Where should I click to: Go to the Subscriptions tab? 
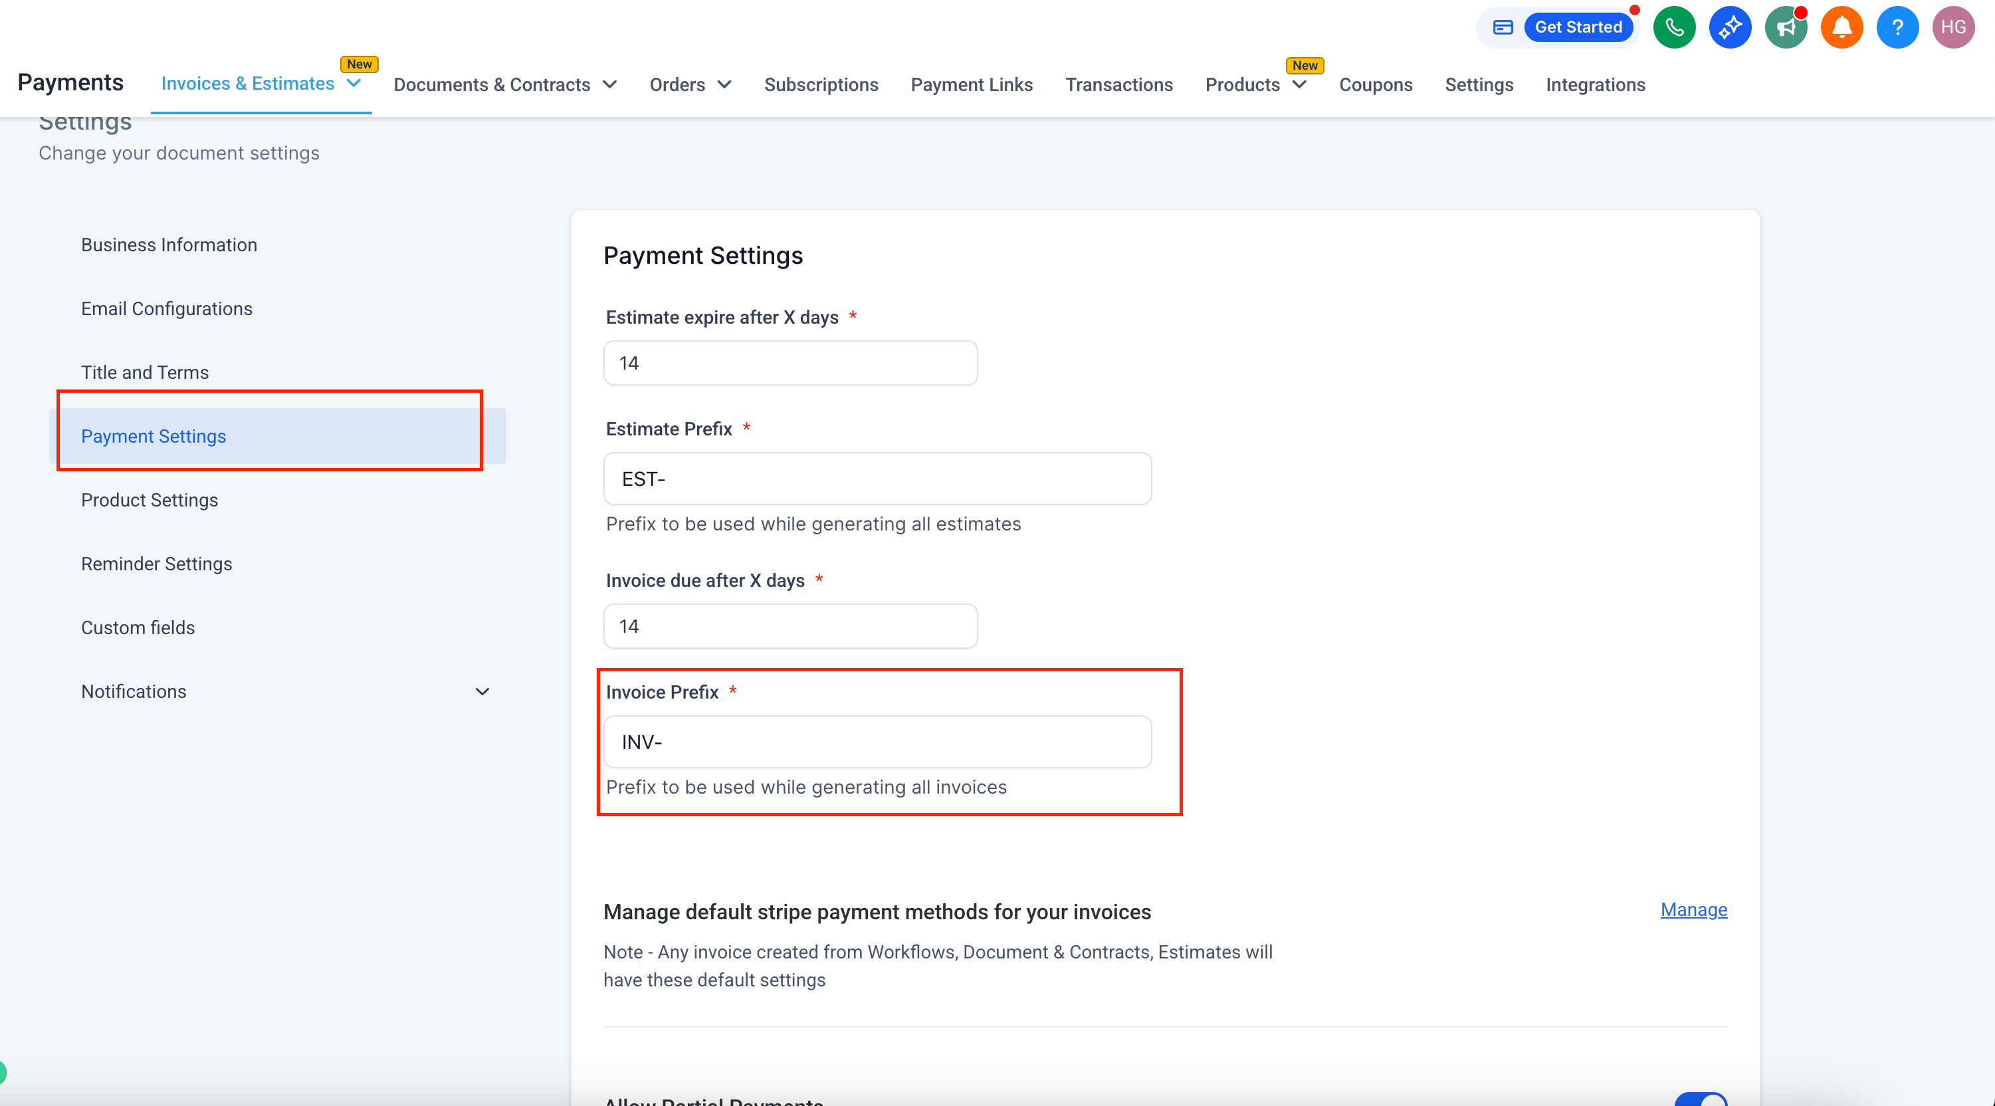pyautogui.click(x=821, y=84)
